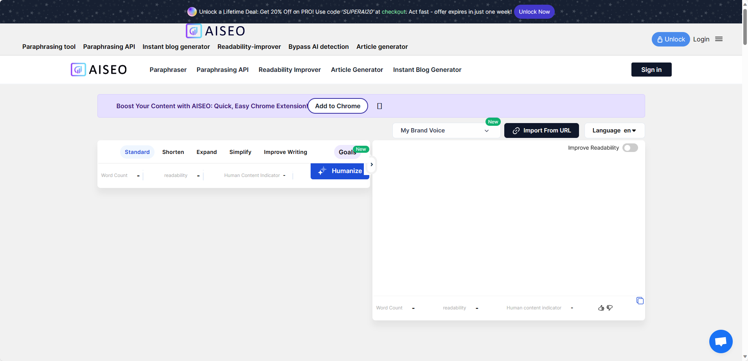
Task: Click the page vertical scrollbar thumb
Action: click(x=745, y=27)
